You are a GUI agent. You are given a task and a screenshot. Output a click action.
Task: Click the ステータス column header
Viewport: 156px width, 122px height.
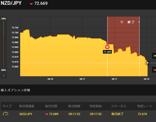(119, 106)
